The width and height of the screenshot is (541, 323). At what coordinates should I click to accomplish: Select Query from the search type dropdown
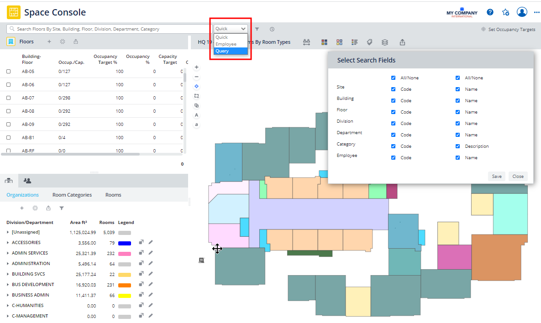(x=231, y=51)
